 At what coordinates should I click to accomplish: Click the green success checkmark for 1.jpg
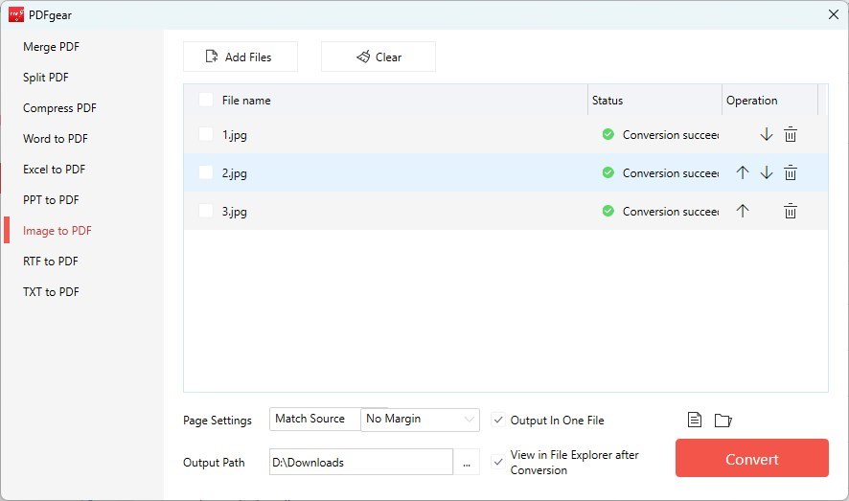(x=608, y=134)
